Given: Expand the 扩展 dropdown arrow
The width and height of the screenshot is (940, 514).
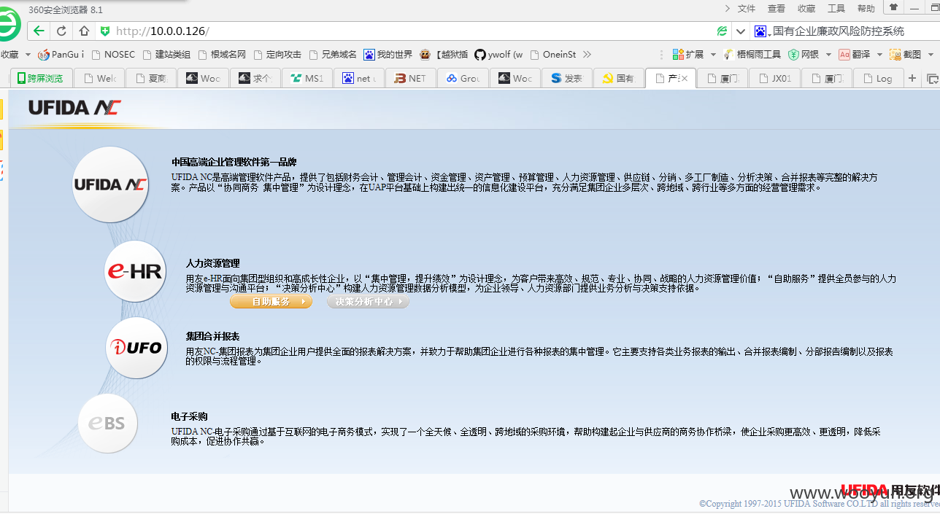Looking at the screenshot, I should 713,55.
